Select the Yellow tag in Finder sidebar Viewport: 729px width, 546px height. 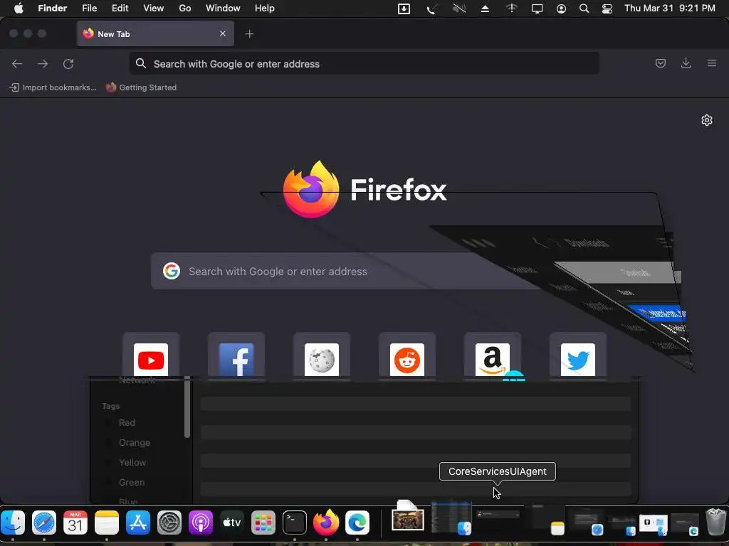click(132, 462)
